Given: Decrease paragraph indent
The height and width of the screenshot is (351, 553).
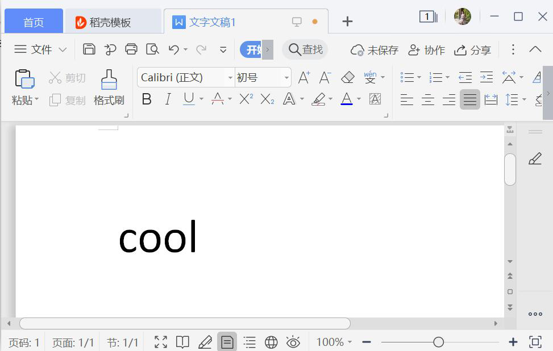Looking at the screenshot, I should click(465, 77).
